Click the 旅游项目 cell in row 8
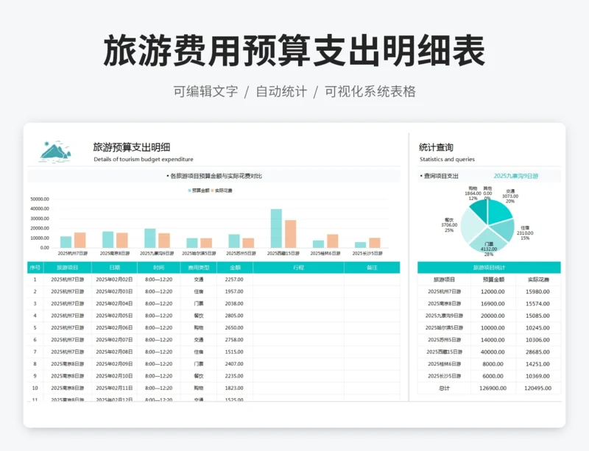589x451 pixels. [68, 364]
